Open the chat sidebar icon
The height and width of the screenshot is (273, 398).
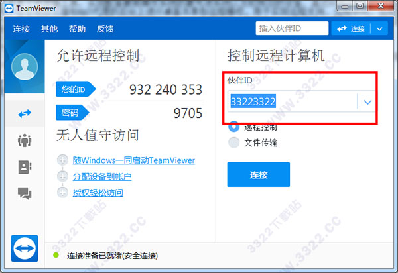pos(25,193)
